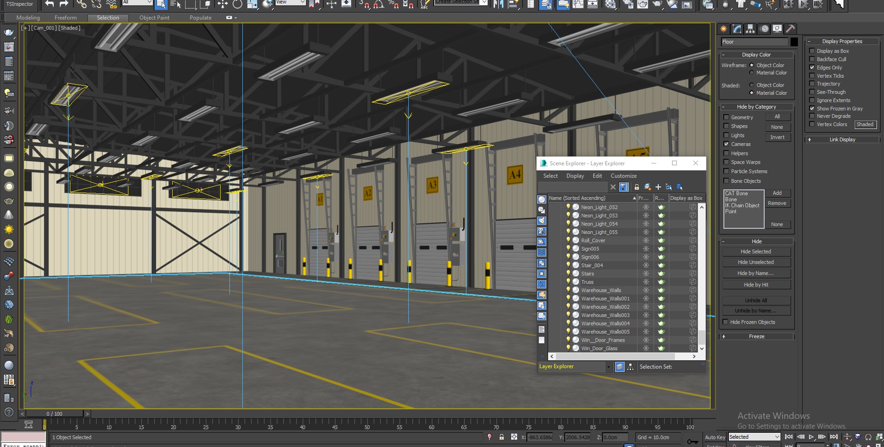Clear Scene Explorer search with X icon
Screen dimensions: 884x447
click(613, 187)
